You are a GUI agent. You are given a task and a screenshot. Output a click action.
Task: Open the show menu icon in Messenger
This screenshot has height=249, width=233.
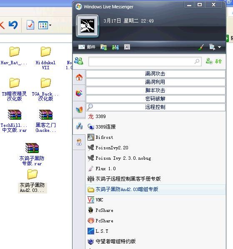[x=212, y=47]
